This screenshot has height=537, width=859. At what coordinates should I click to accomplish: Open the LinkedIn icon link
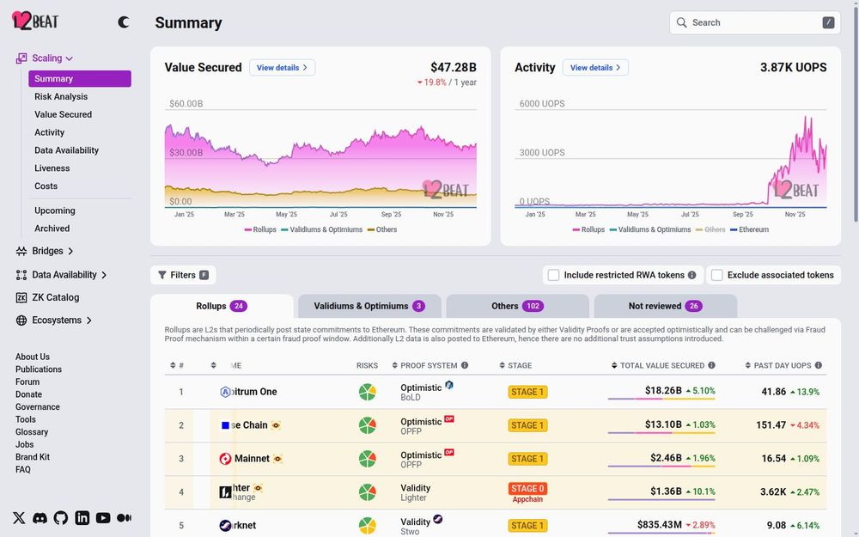pos(82,518)
